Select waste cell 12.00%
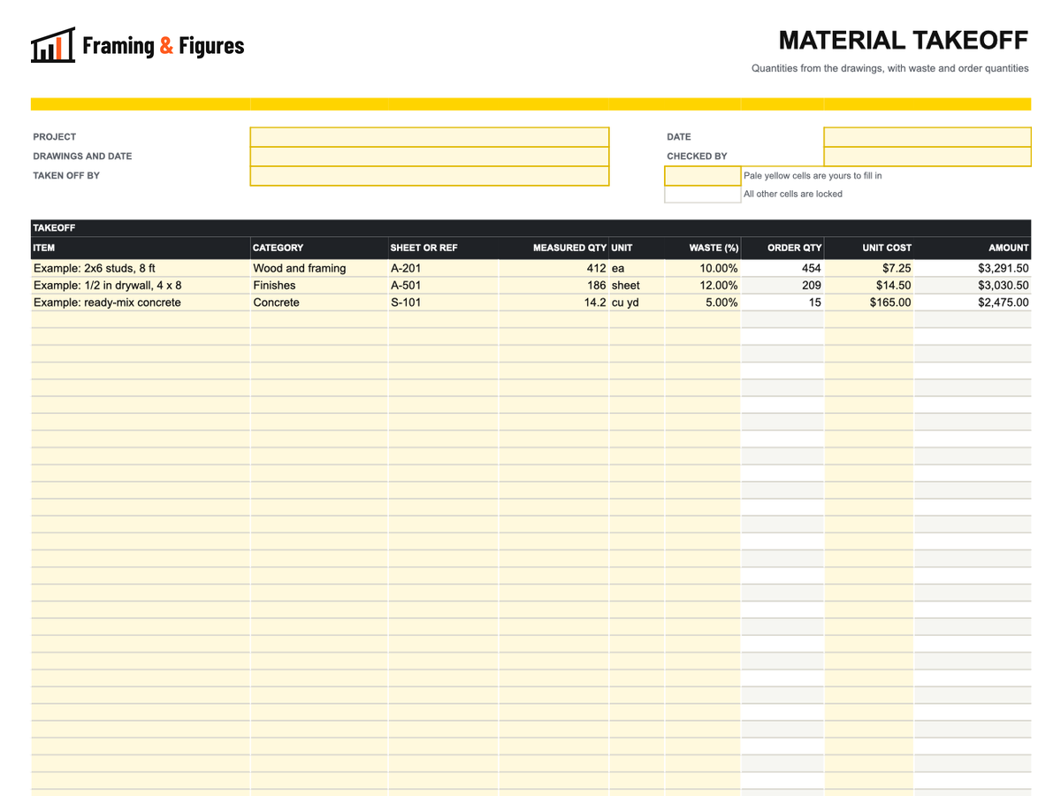 [x=703, y=286]
